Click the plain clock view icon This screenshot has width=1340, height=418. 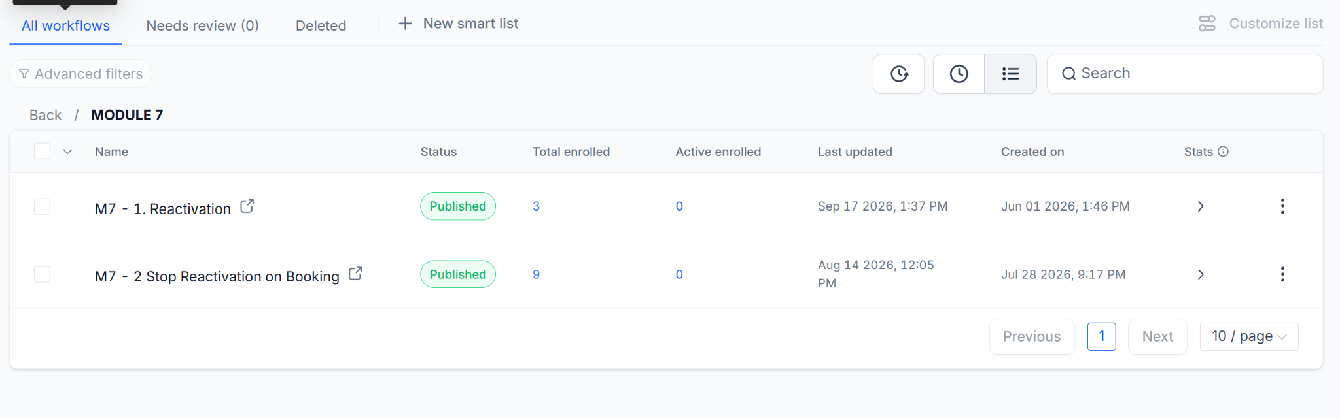[959, 74]
